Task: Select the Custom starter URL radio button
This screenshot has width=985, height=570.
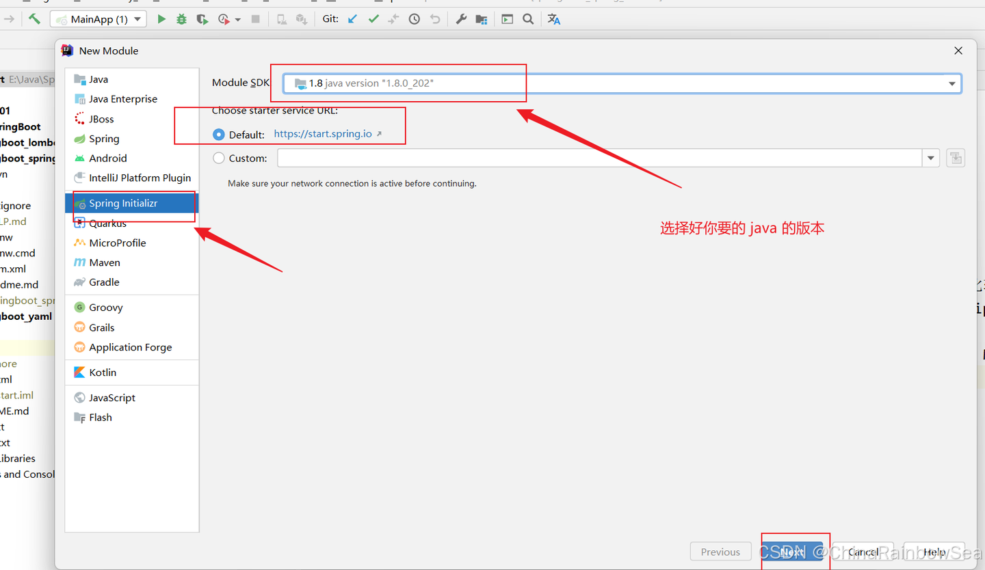Action: (219, 158)
